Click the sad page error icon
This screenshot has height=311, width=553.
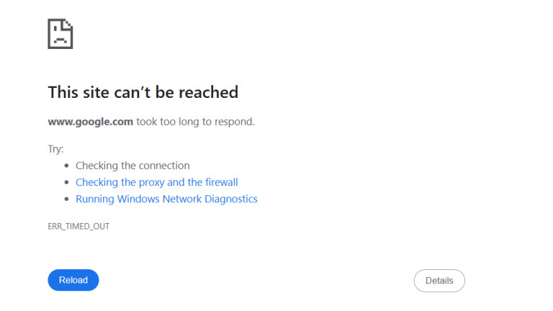60,34
